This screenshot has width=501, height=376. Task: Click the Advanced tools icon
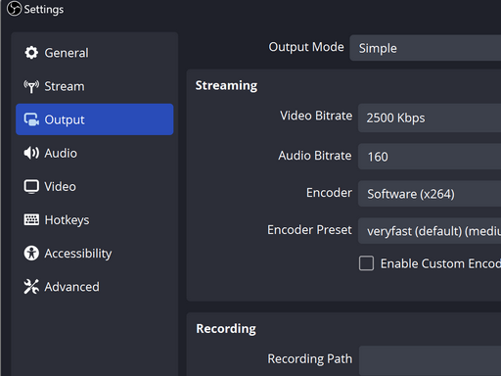pyautogui.click(x=31, y=287)
